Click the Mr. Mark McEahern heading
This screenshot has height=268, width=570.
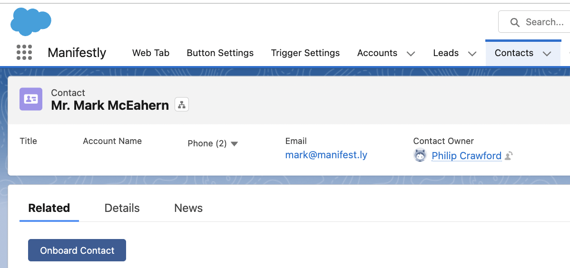110,105
